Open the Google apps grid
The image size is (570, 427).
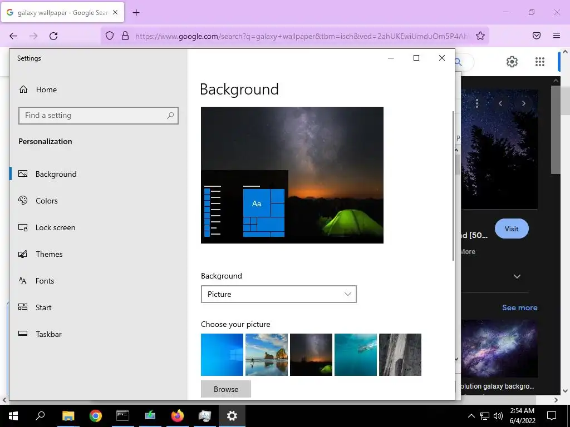click(540, 62)
